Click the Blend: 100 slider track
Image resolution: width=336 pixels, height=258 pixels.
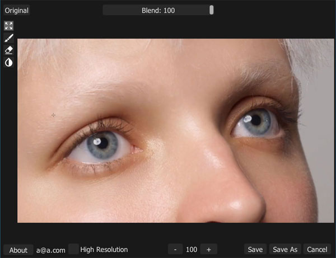tap(158, 10)
